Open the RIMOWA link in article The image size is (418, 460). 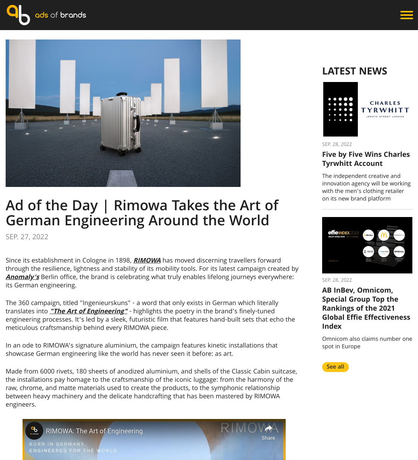(x=147, y=260)
